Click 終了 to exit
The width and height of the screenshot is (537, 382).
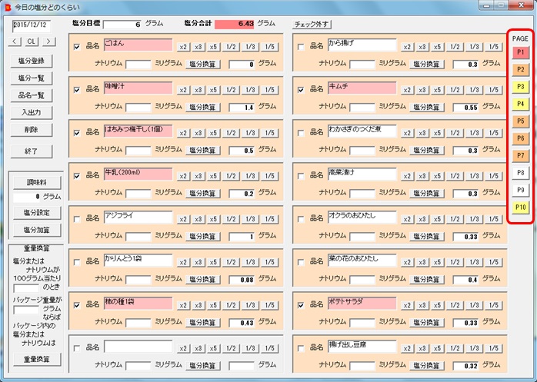click(32, 151)
